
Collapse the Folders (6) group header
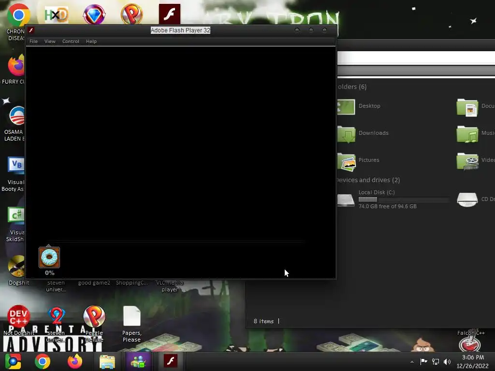click(x=352, y=87)
